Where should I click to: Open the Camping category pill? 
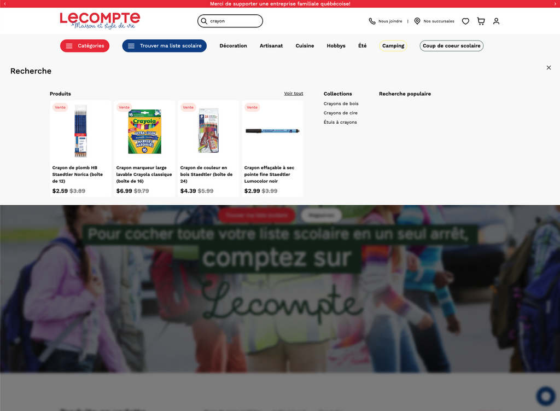393,46
